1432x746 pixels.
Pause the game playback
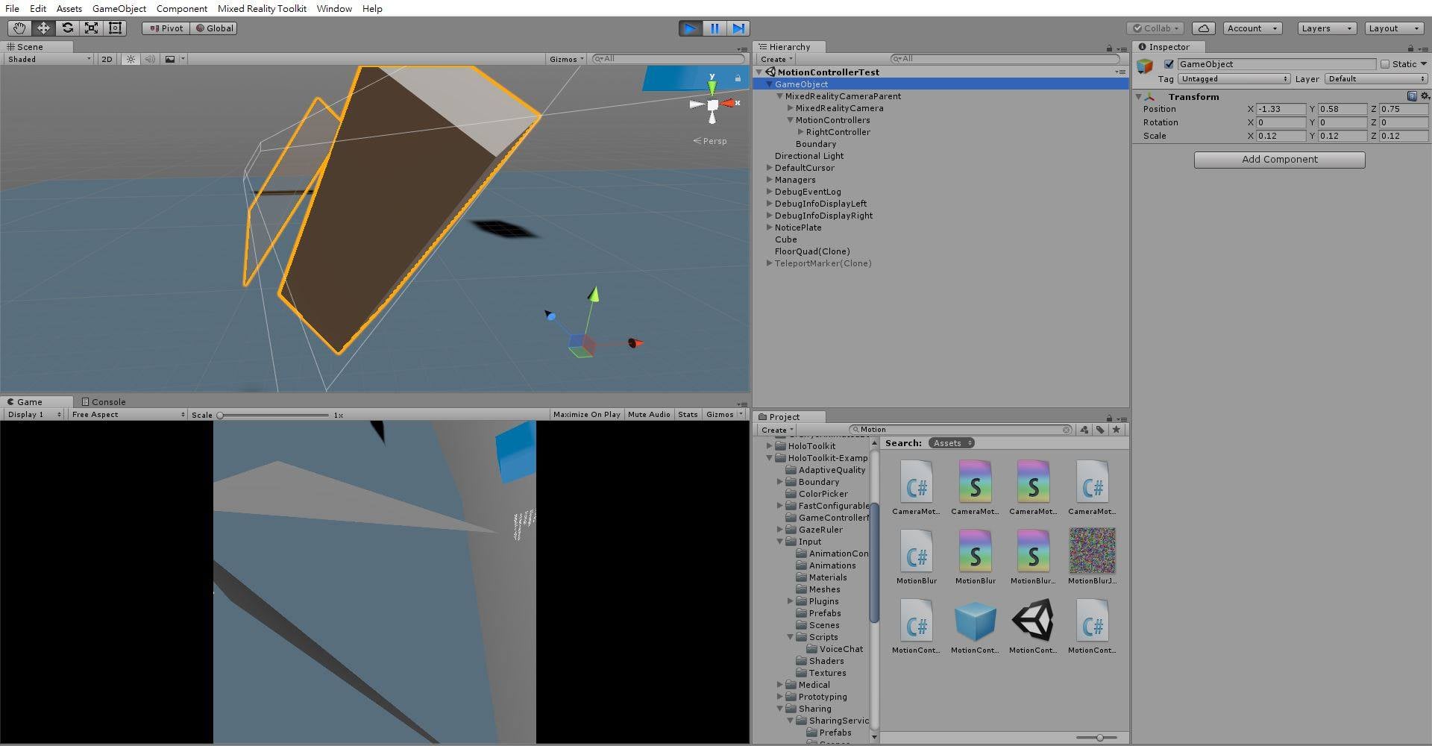click(x=715, y=28)
